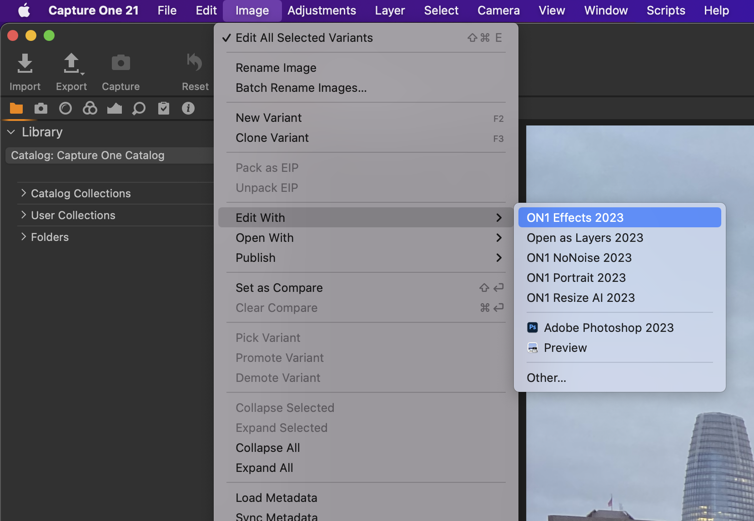Collapse the Library panel section
The width and height of the screenshot is (754, 521).
click(11, 132)
